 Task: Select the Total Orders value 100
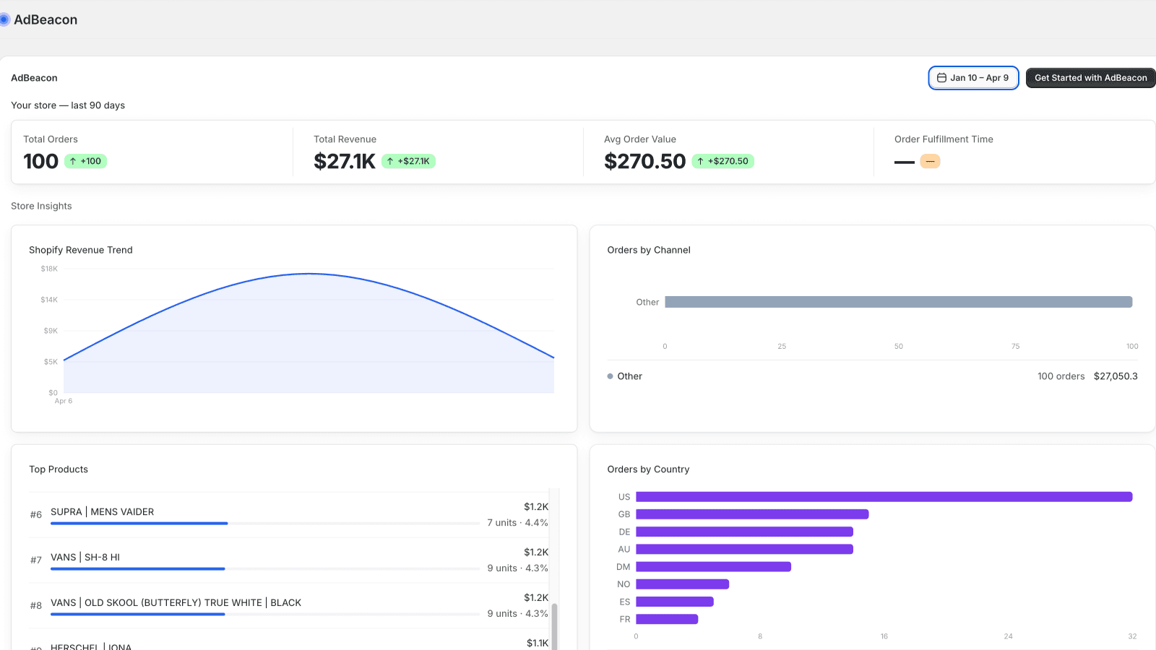(40, 161)
